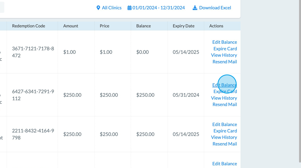Click the Amount column header
The image size is (301, 168).
[71, 26]
